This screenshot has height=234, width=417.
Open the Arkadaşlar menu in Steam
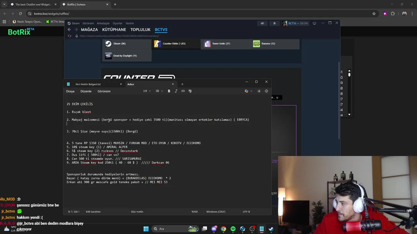tap(103, 23)
